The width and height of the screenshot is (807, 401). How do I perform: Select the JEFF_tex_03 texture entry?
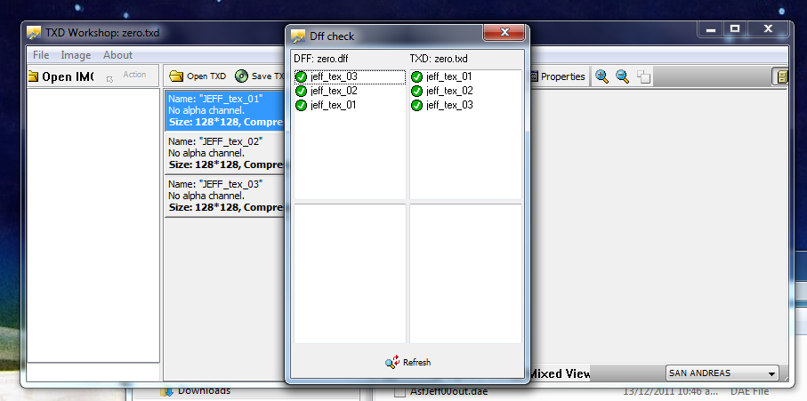[x=225, y=196]
